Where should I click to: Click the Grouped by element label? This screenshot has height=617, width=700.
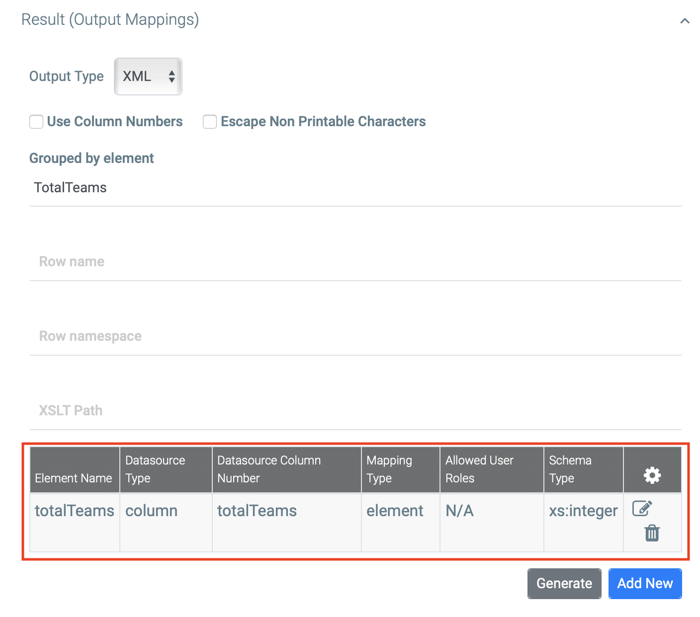point(92,158)
